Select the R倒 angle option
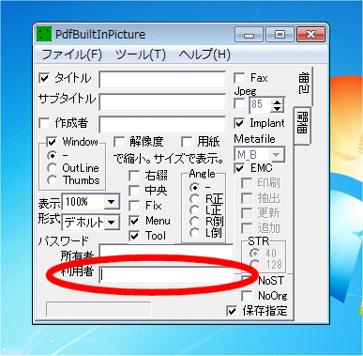Image resolution: width=363 pixels, height=356 pixels. pos(194,221)
